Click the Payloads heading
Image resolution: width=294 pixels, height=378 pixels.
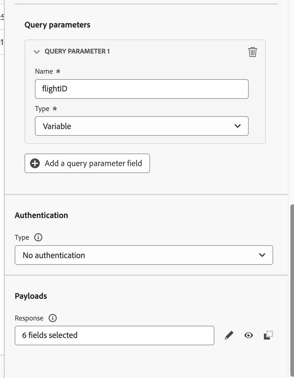pos(31,296)
